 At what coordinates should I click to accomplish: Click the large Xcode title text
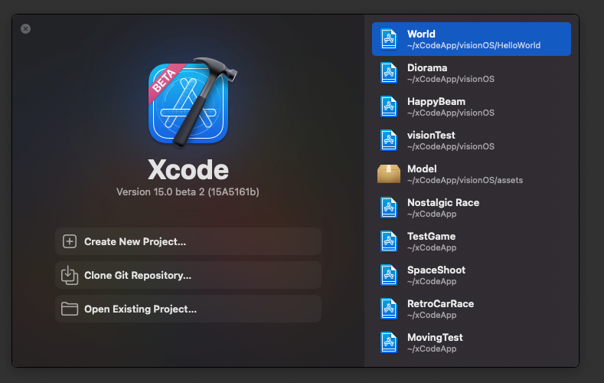coord(188,169)
